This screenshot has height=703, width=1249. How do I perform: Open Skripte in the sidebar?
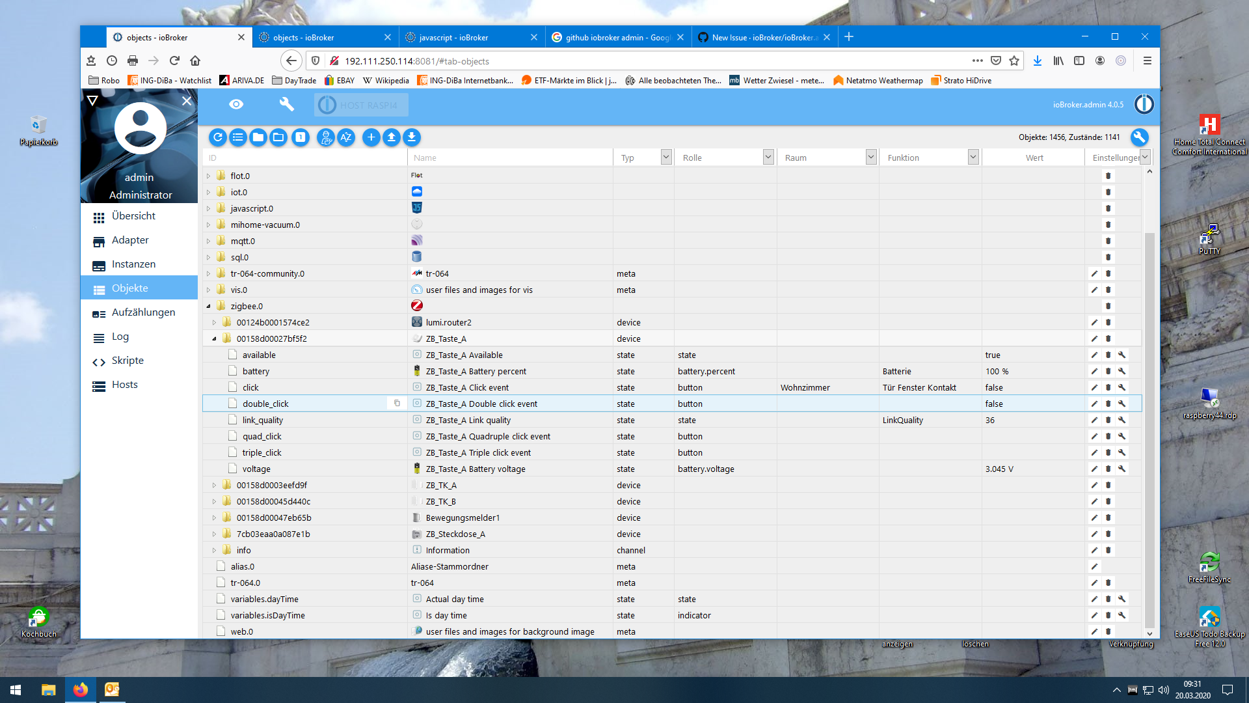click(128, 361)
